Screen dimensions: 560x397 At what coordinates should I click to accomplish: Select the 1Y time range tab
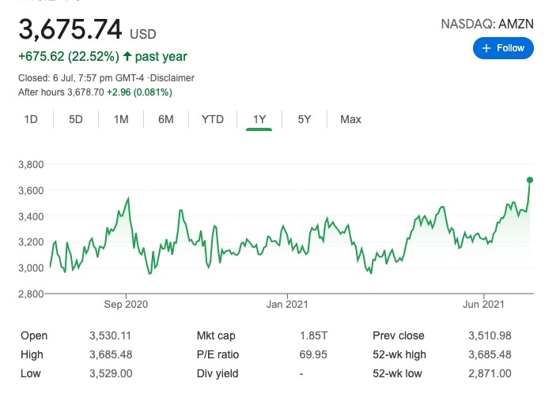coord(259,119)
